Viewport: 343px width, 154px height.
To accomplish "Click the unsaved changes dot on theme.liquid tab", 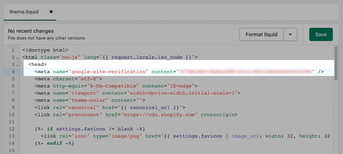I will [x=51, y=12].
